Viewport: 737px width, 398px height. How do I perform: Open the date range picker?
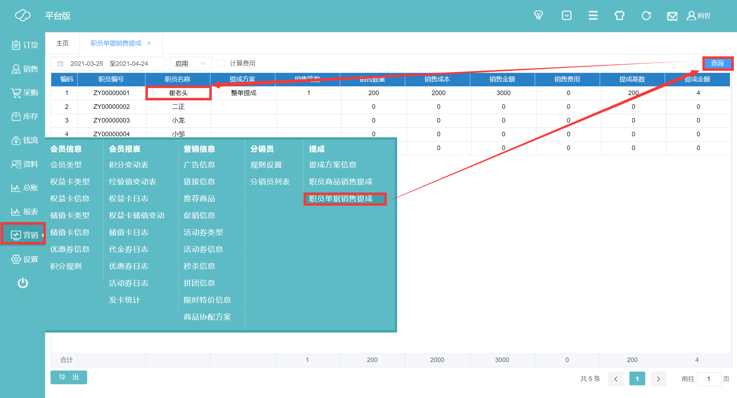108,64
